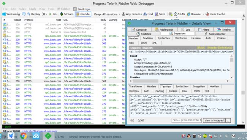Click Fiddler green icon in taskbar
The width and height of the screenshot is (247, 140).
point(48,136)
